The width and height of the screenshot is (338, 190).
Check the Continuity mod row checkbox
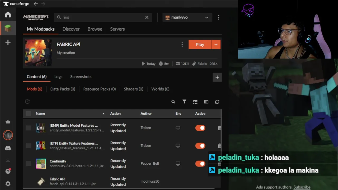point(28,164)
